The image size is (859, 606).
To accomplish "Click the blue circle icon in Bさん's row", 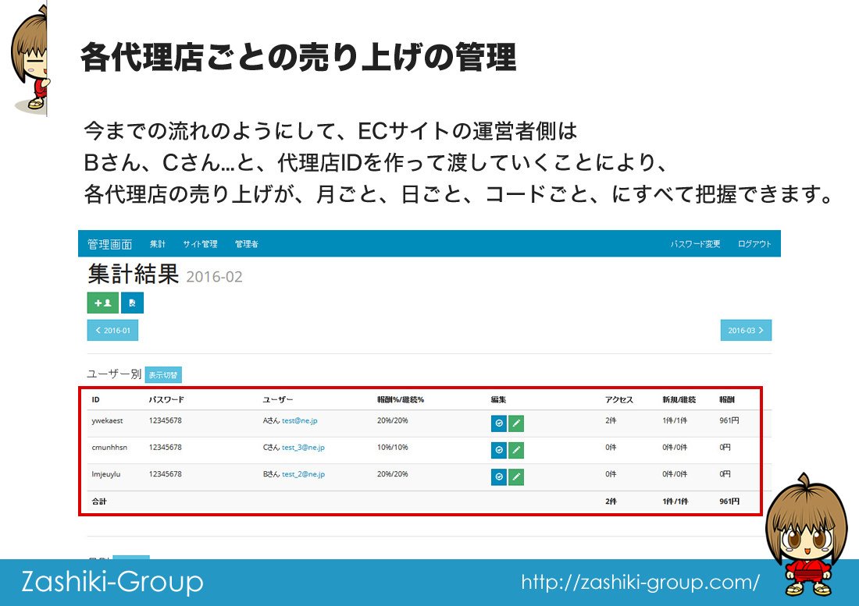I will point(499,477).
